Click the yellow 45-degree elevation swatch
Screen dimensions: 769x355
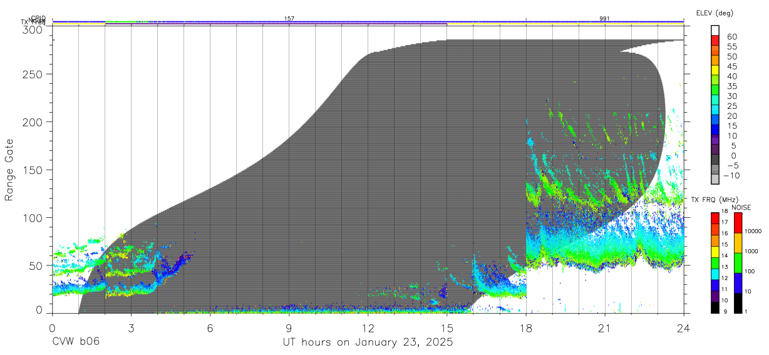pyautogui.click(x=716, y=71)
